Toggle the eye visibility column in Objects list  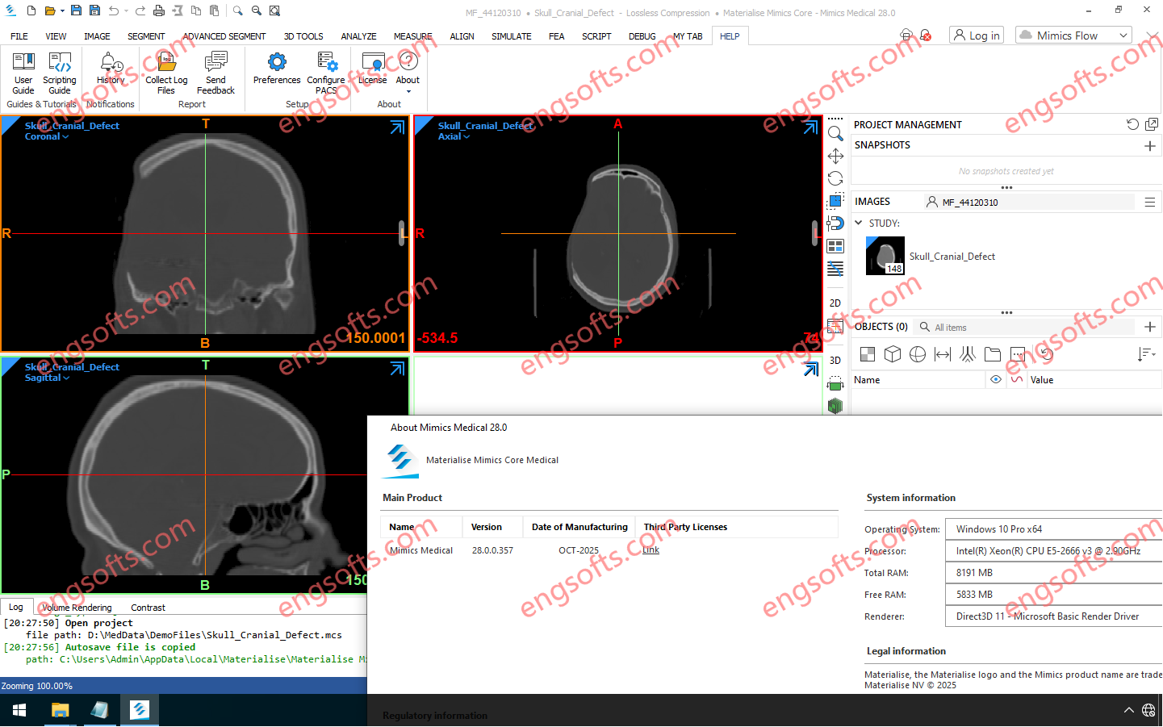(x=996, y=379)
